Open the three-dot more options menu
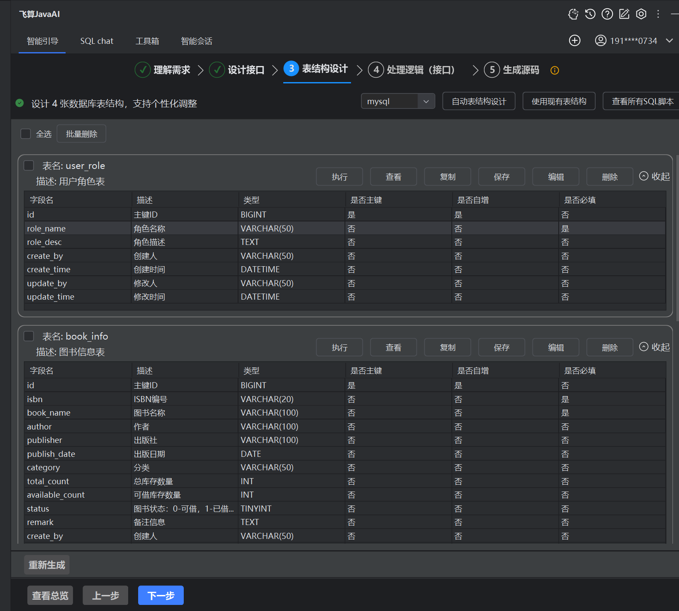Viewport: 679px width, 611px height. point(658,14)
